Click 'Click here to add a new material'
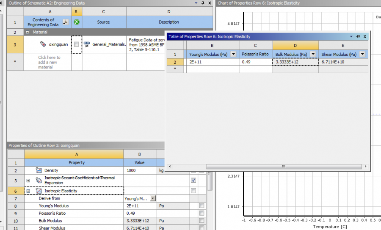The height and width of the screenshot is (230, 381). pyautogui.click(x=49, y=62)
